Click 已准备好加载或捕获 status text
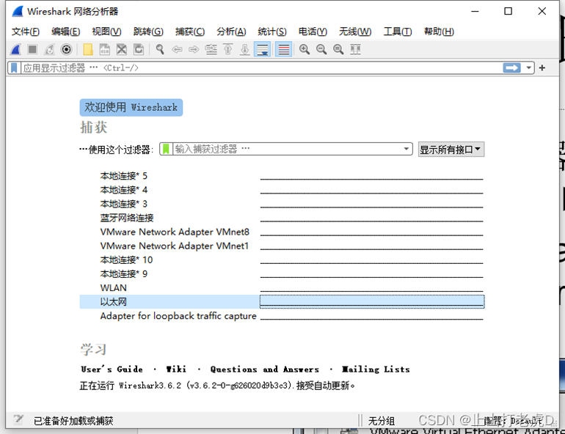565x434 pixels. 73,421
